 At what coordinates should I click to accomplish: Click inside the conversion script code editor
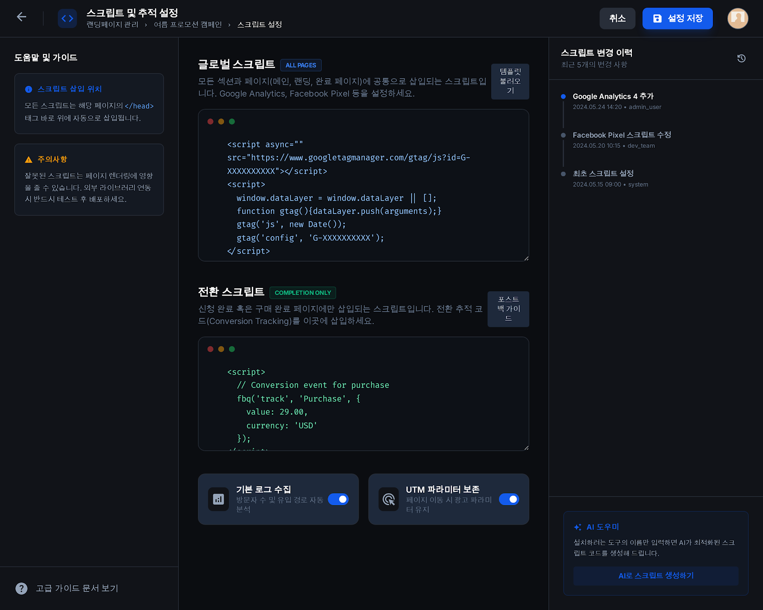363,405
